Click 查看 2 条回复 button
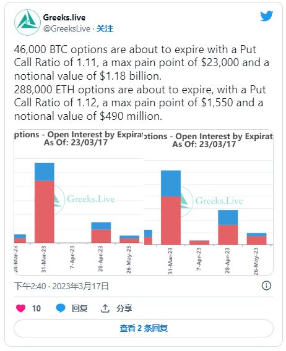 pyautogui.click(x=144, y=328)
